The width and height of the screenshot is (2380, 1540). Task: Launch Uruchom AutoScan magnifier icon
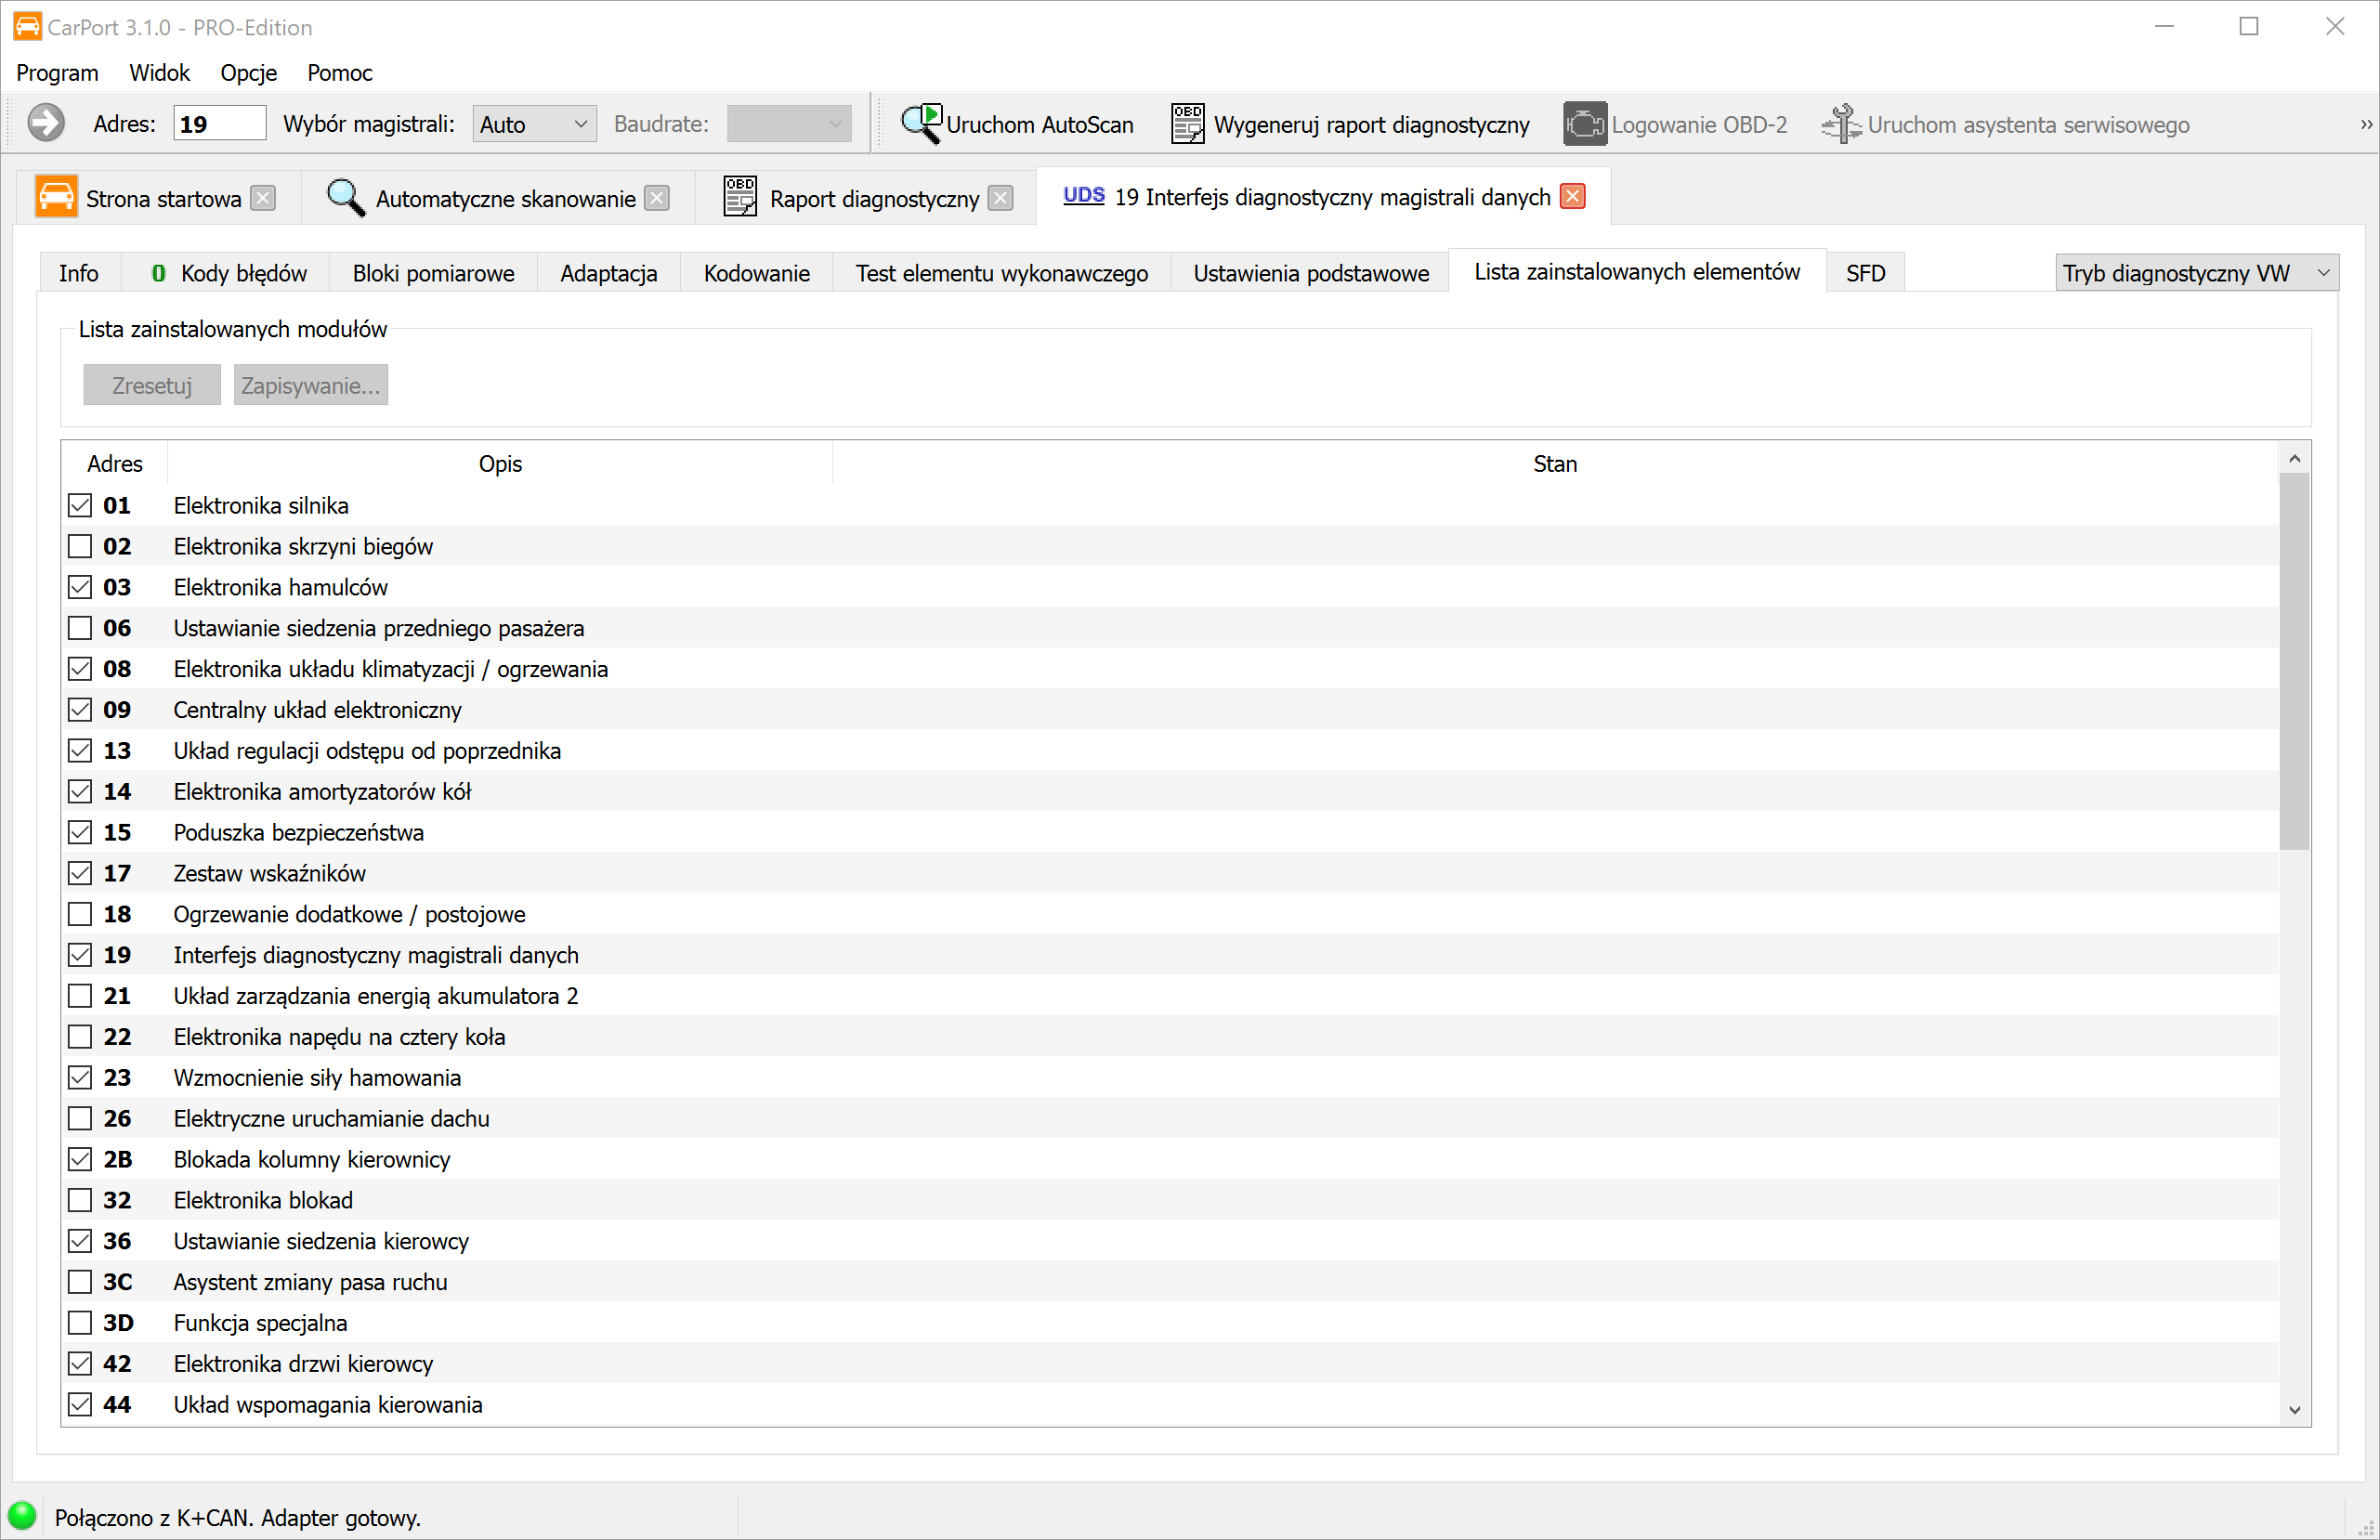(920, 124)
